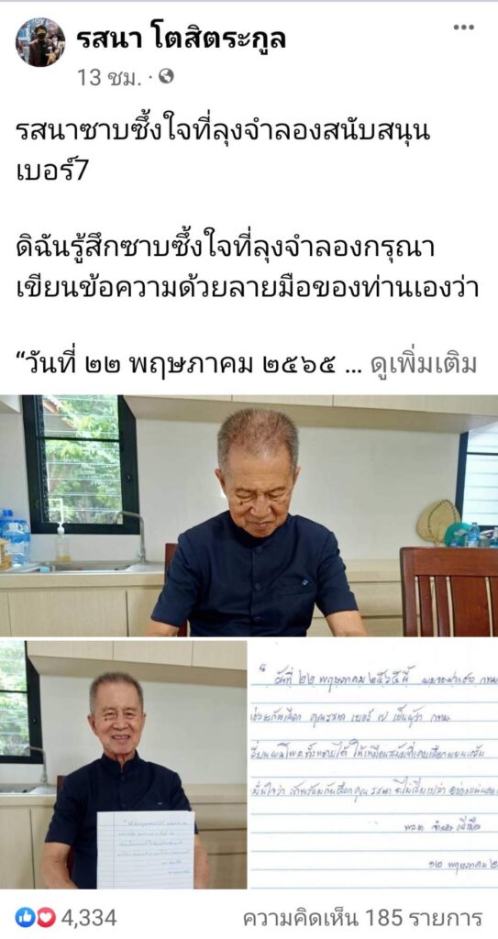This screenshot has width=498, height=939.
Task: Click the post headline about เบอร์7
Action: [223, 150]
